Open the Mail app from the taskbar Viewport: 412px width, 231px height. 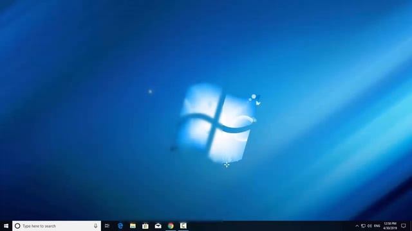click(x=158, y=226)
